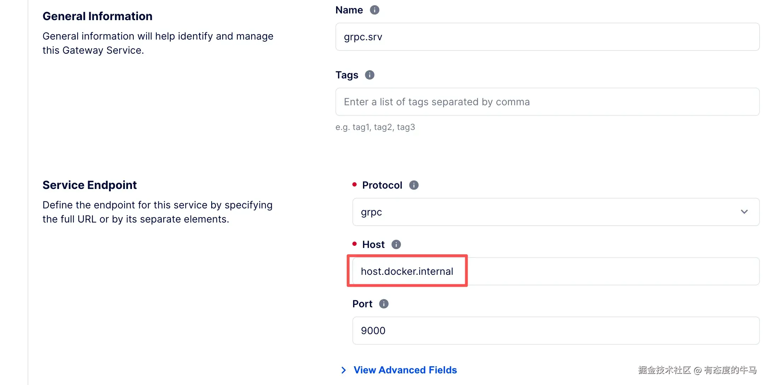Viewport: 767px width, 385px height.
Task: Click the Host field with host.docker.internal
Action: 555,271
